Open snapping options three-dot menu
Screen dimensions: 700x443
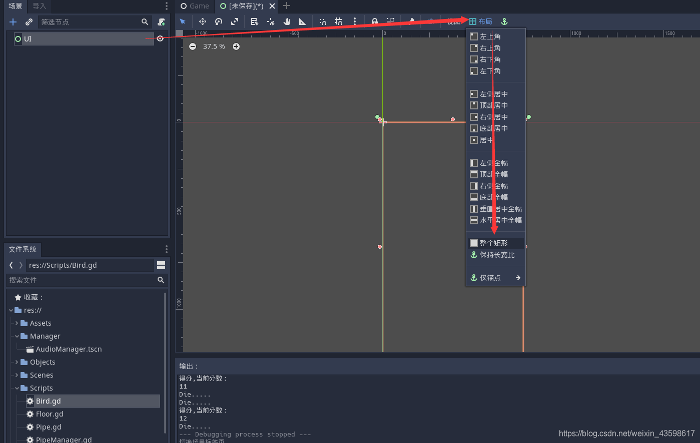coord(355,21)
